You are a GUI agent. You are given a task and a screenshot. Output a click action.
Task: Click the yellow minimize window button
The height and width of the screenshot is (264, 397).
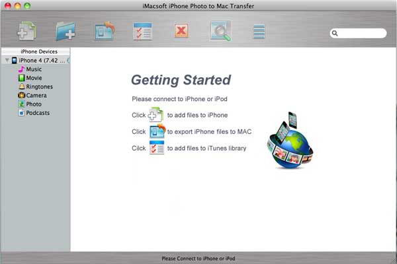[17, 6]
